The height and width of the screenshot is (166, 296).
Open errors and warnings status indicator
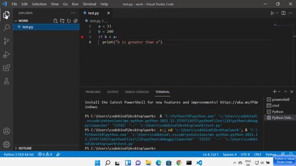pos(45,154)
